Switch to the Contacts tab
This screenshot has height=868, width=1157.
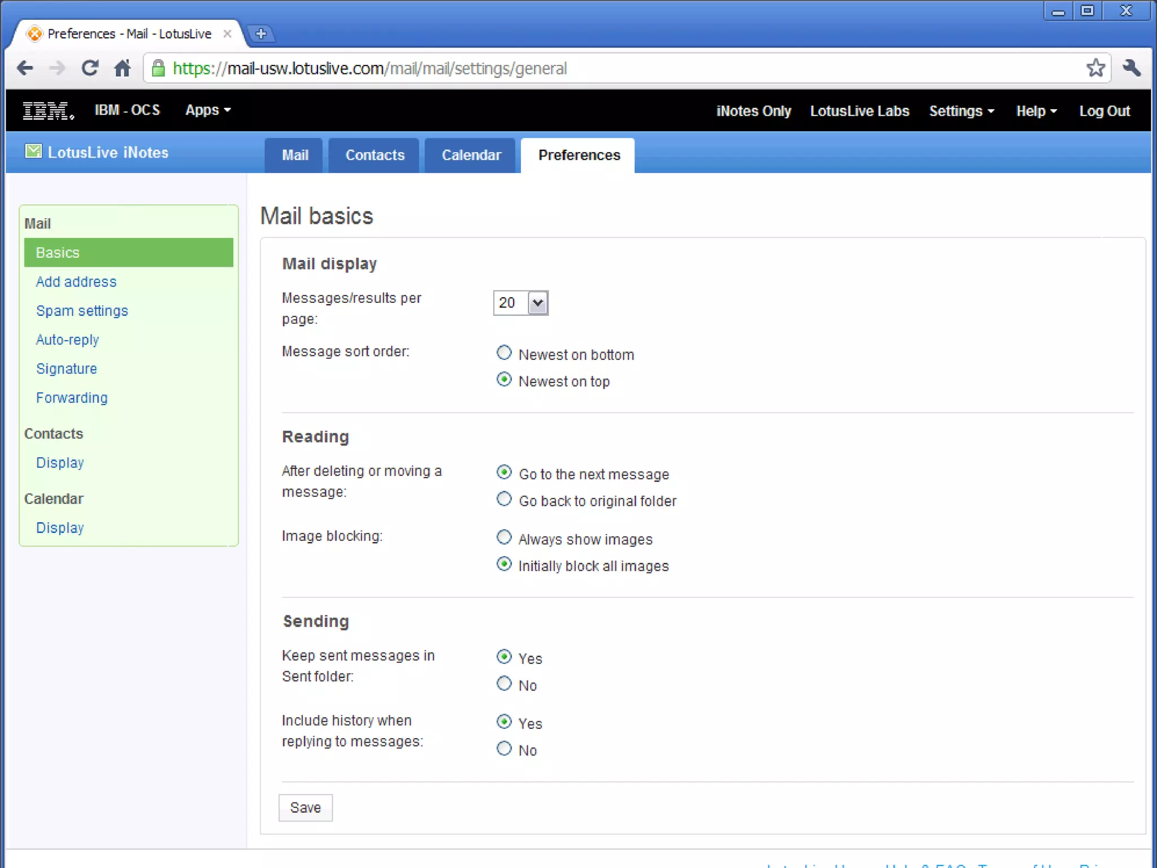(375, 155)
